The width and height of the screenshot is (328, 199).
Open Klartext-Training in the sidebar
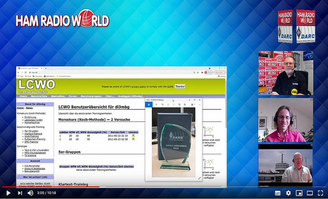[33, 134]
